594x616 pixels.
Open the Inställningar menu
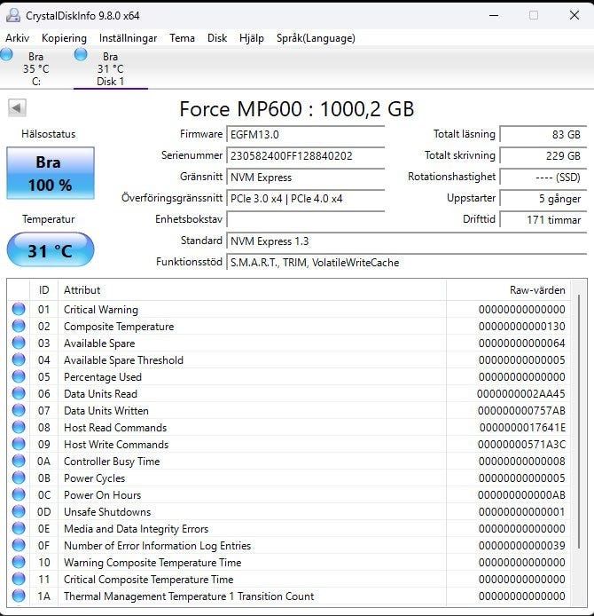coord(128,38)
